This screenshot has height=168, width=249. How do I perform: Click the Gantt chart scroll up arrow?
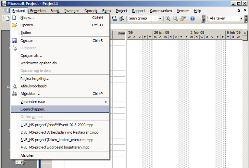[x=245, y=33]
